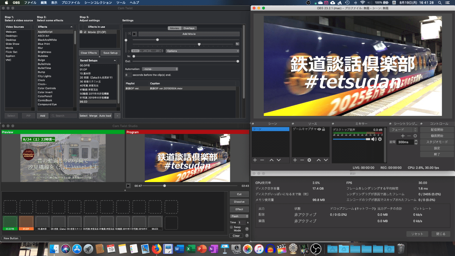The image size is (455, 256).
Task: Click the リセット button in stats window
Action: point(417,234)
